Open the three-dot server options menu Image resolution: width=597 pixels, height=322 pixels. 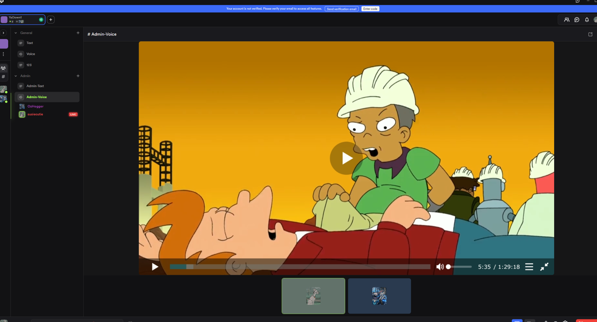tap(3, 54)
